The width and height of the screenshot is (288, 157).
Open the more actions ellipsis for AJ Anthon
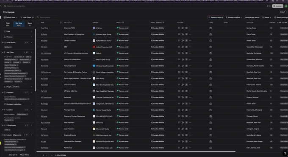point(190,59)
